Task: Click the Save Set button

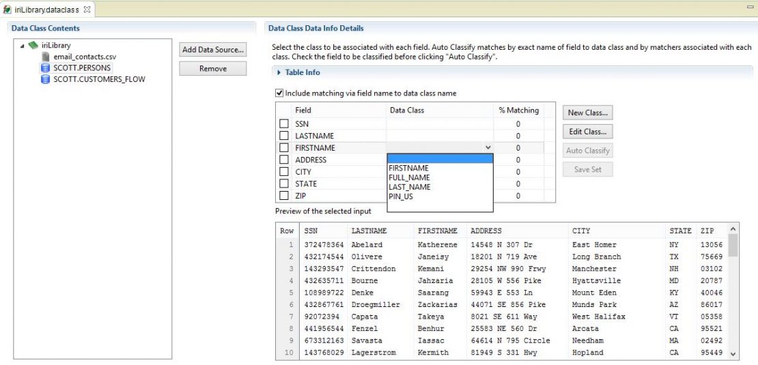Action: (588, 169)
